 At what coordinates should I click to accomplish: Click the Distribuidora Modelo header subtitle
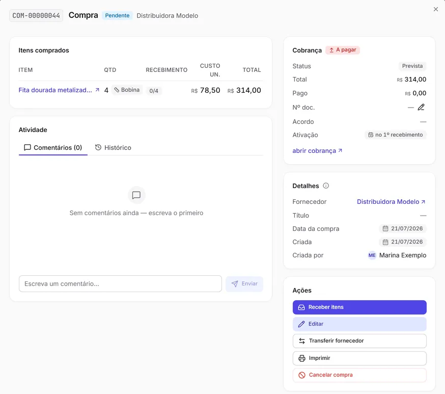point(168,16)
